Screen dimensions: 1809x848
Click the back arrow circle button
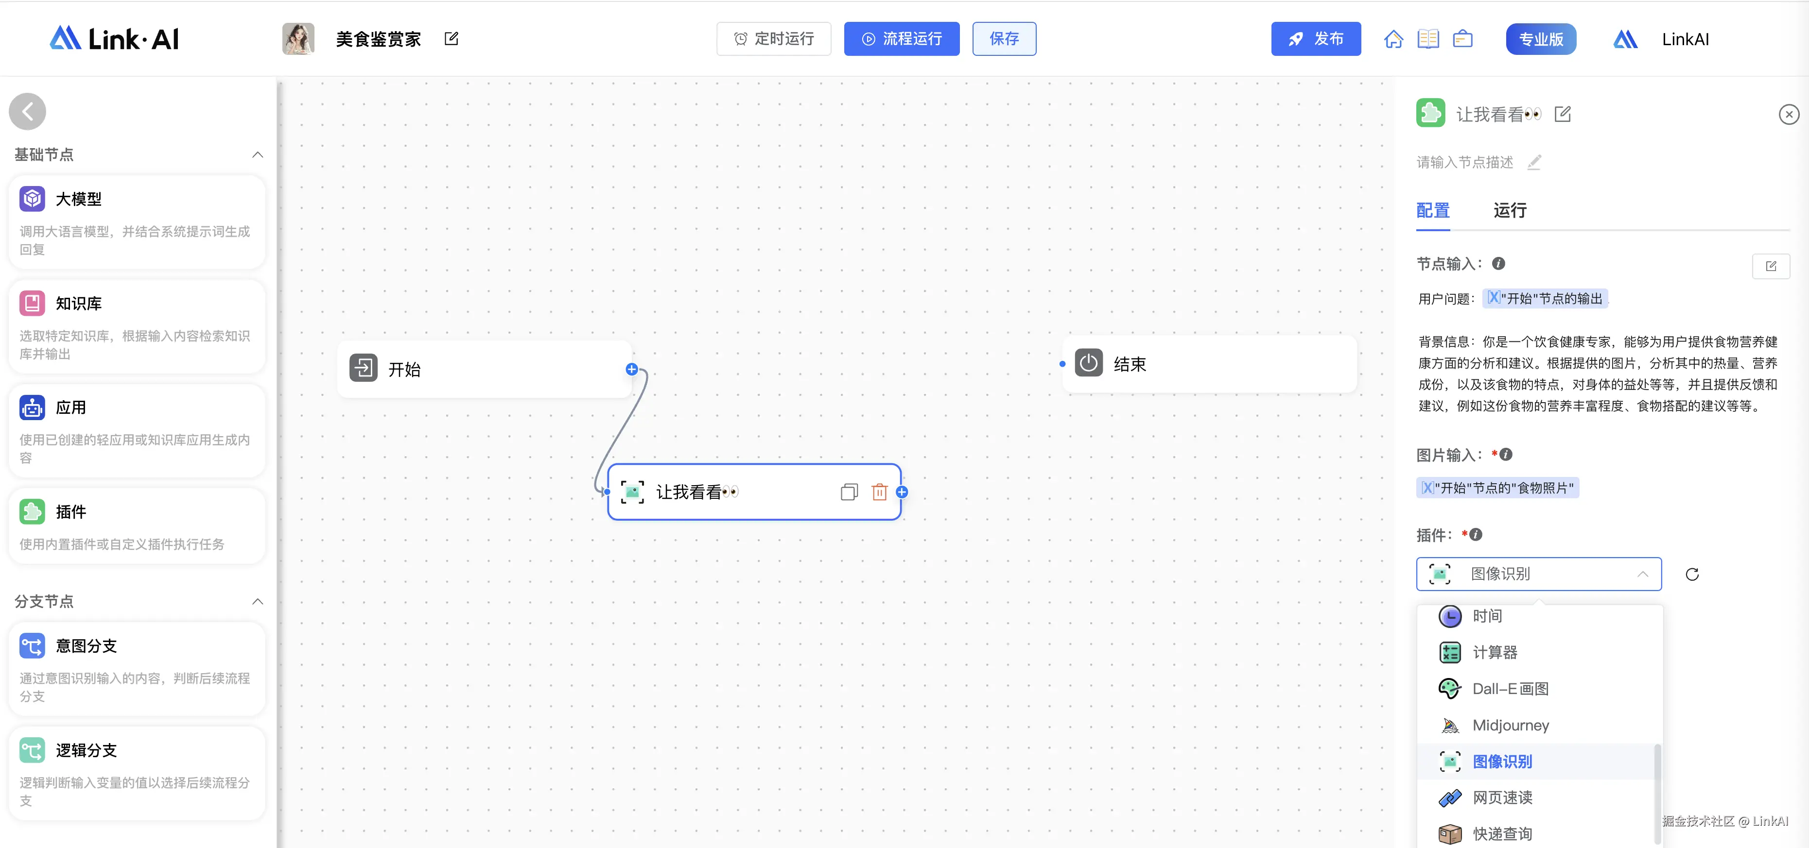pos(27,112)
